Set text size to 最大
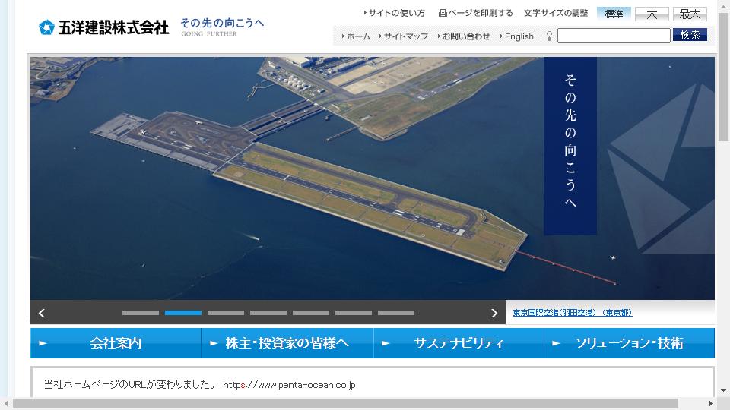730x410 pixels. click(690, 14)
